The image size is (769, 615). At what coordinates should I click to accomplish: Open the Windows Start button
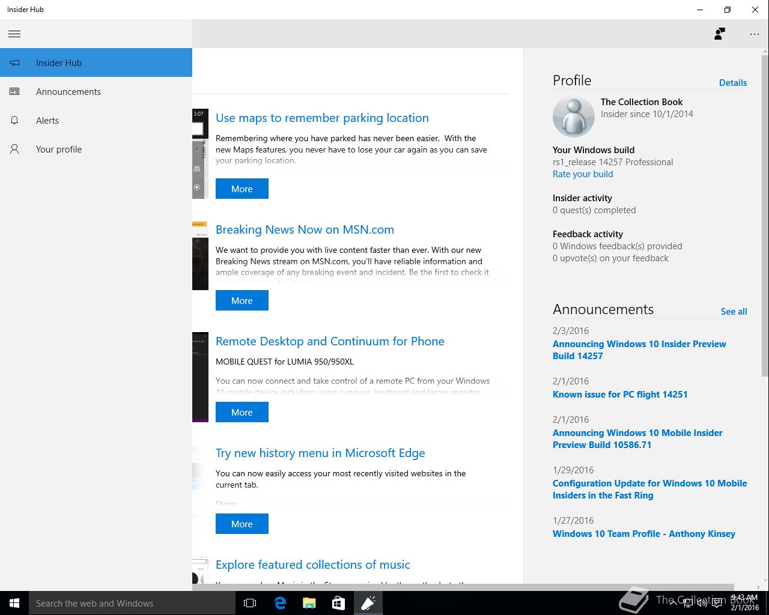(x=14, y=603)
